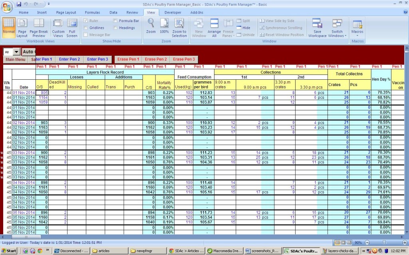Screen dimensions: 409x255
Task: Click View Side by Side
Action: 277,21
